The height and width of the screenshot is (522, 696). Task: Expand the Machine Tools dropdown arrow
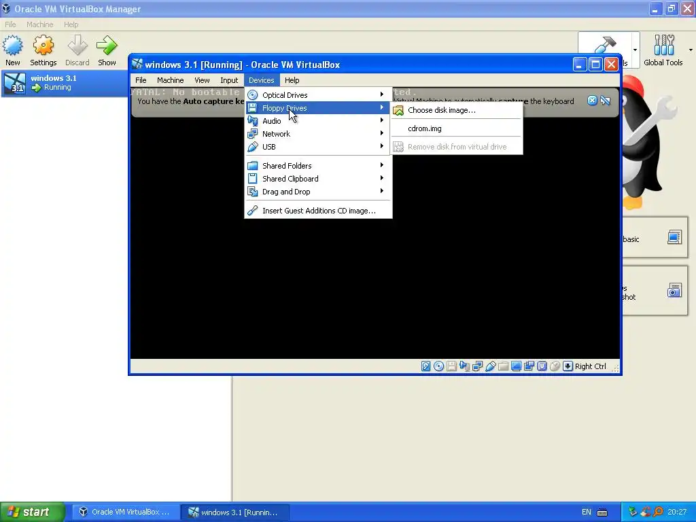(x=636, y=50)
